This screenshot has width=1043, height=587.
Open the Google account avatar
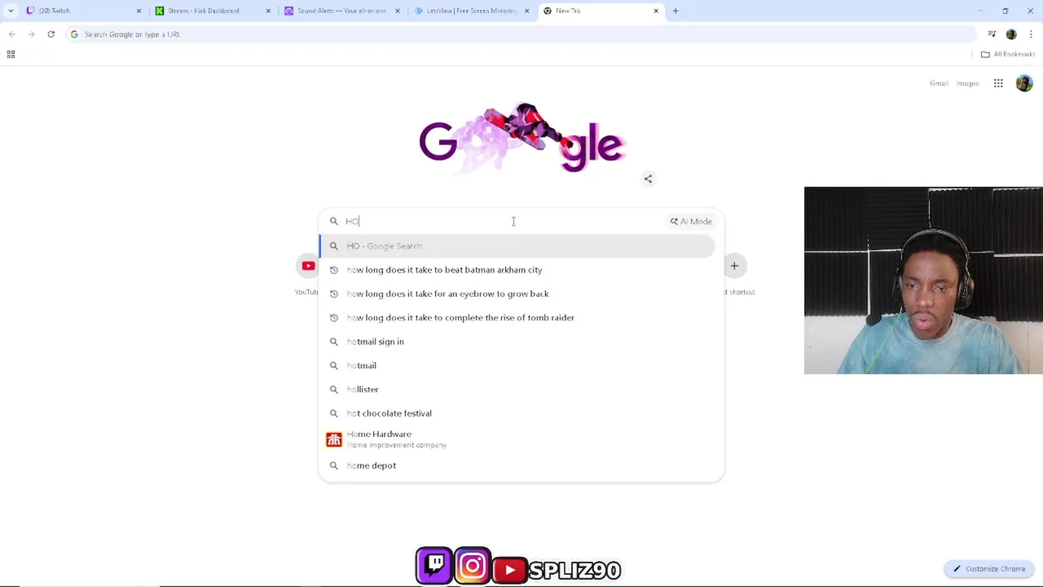click(1024, 83)
